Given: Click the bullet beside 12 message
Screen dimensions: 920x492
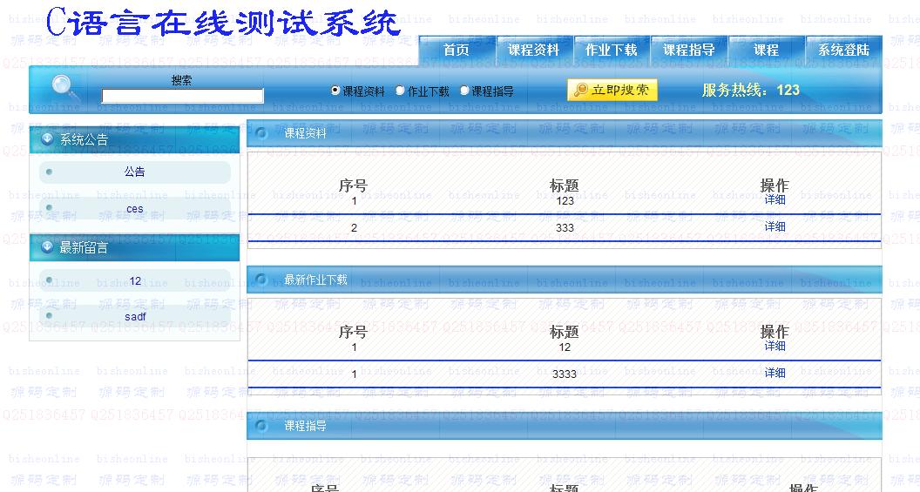Looking at the screenshot, I should (x=50, y=280).
